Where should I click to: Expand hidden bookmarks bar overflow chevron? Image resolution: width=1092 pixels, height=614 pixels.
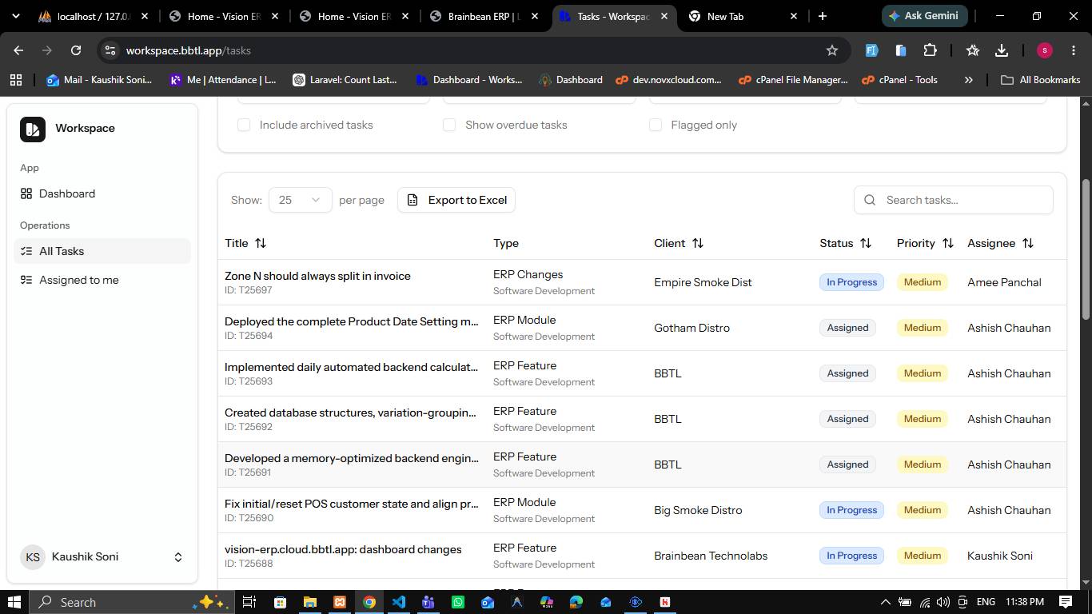point(968,80)
